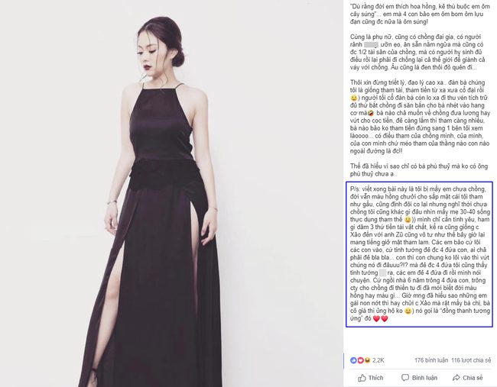The height and width of the screenshot is (387, 497).
Task: Open the 2,2K reactions count
Action: [x=378, y=360]
